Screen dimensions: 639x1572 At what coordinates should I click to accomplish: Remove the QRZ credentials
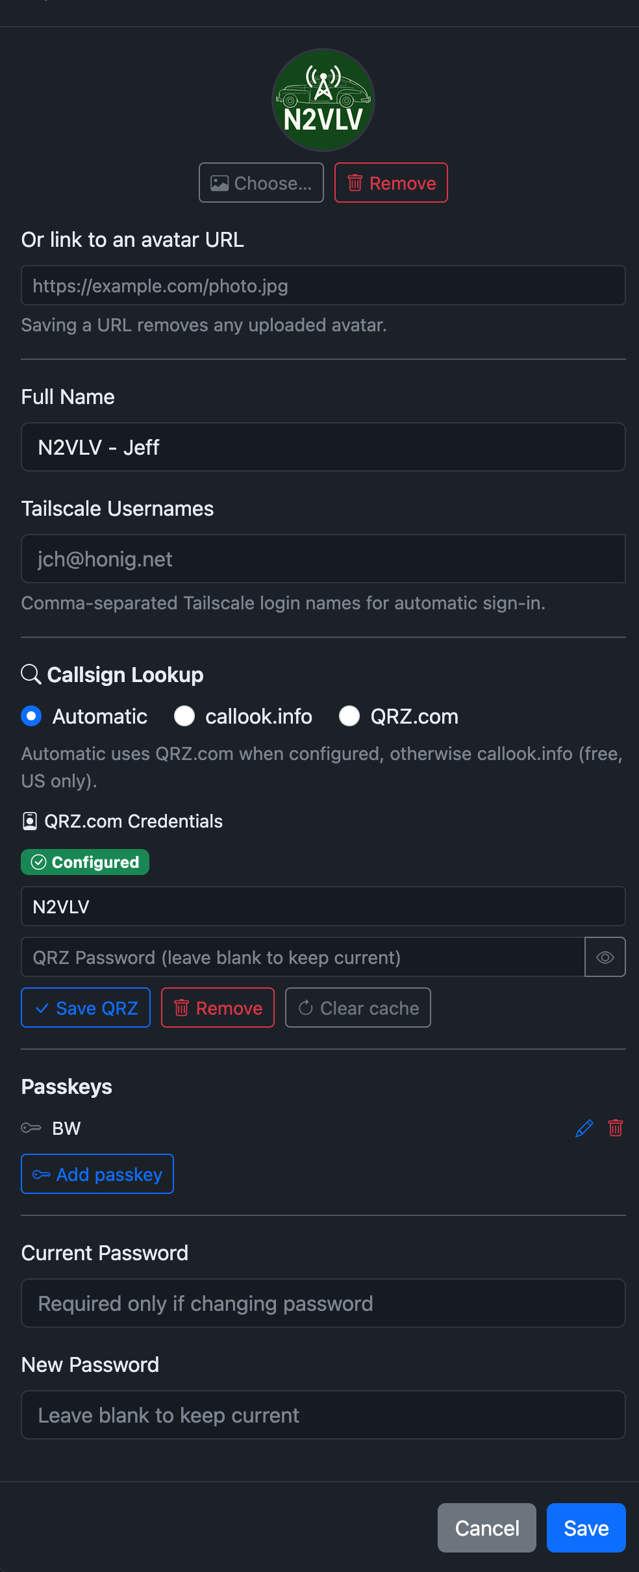pyautogui.click(x=218, y=1008)
